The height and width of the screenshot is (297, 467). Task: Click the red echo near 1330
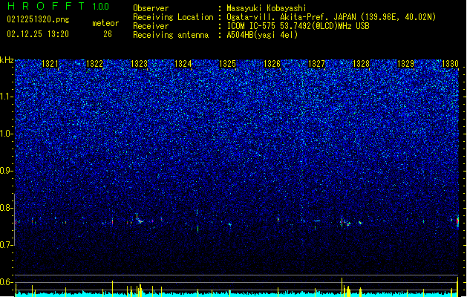458,221
